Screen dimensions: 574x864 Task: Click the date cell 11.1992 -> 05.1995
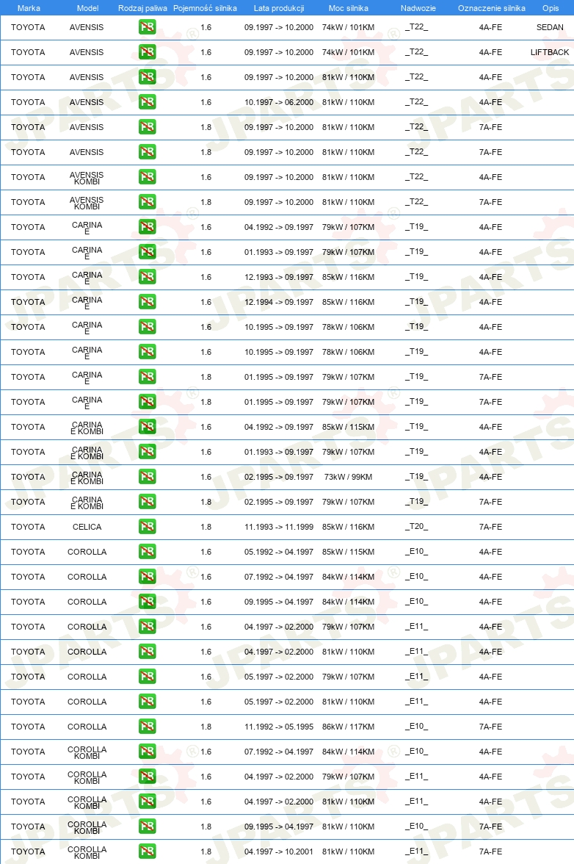point(279,726)
